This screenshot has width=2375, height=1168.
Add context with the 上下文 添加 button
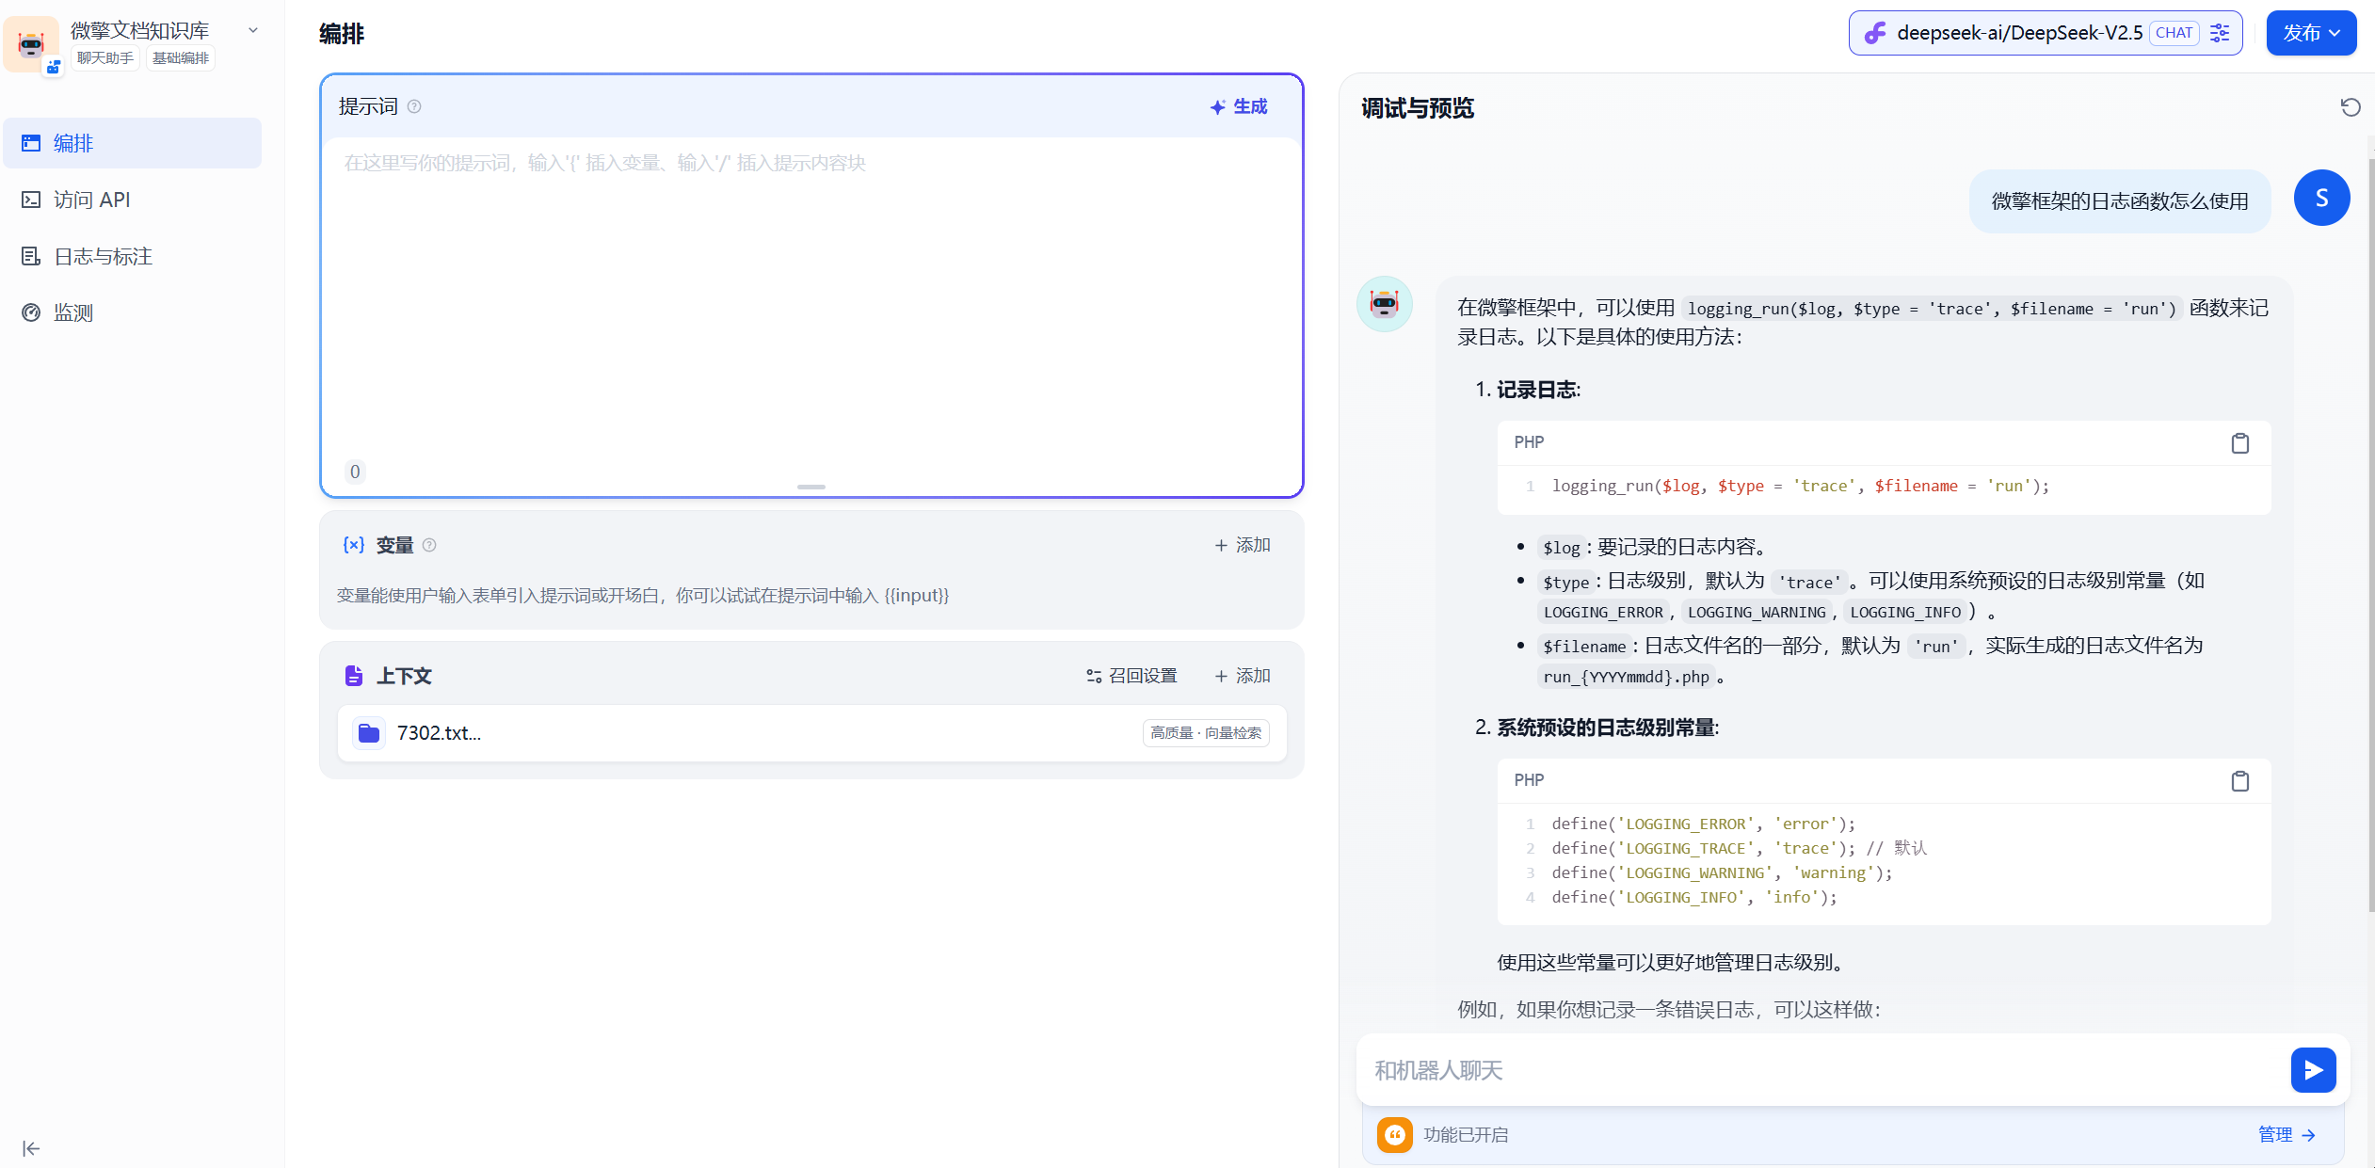click(x=1243, y=676)
